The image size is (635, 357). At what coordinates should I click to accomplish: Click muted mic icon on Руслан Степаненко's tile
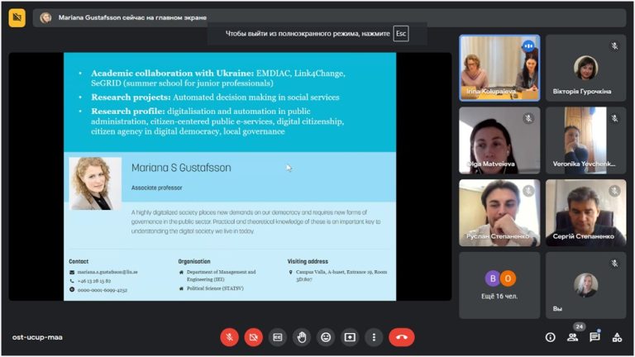click(528, 191)
